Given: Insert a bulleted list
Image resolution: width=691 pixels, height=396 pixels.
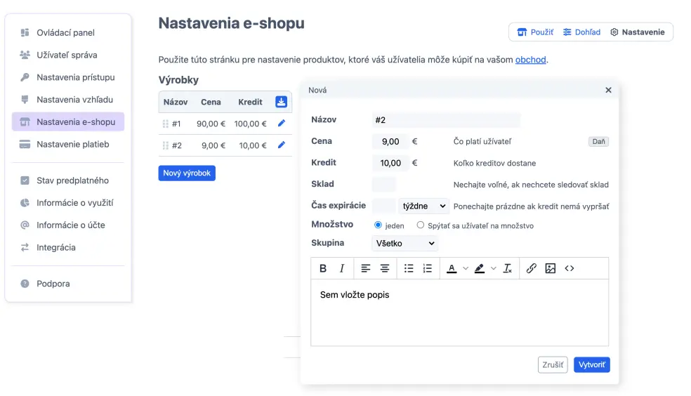Looking at the screenshot, I should coord(409,268).
